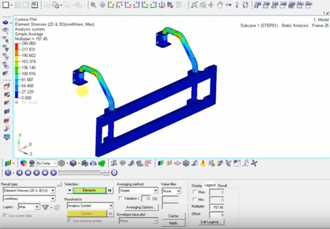Enable the Min legend checkbox
This screenshot has width=330, height=229.
pyautogui.click(x=195, y=199)
